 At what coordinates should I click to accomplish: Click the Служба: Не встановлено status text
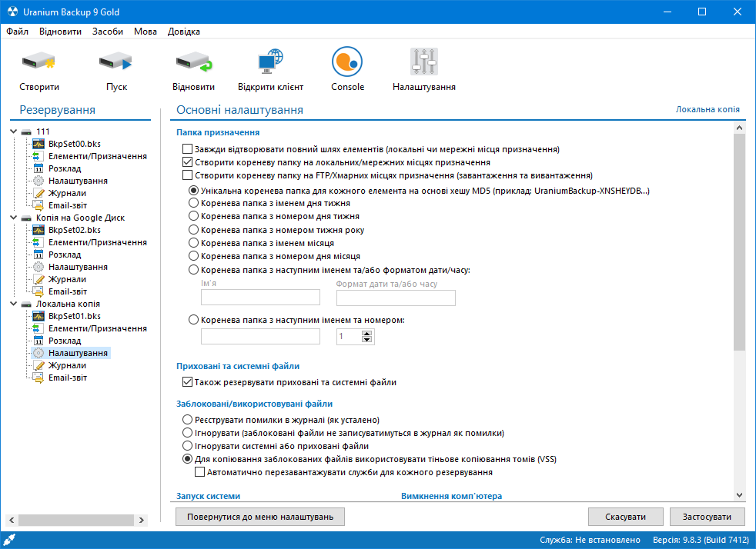click(590, 540)
